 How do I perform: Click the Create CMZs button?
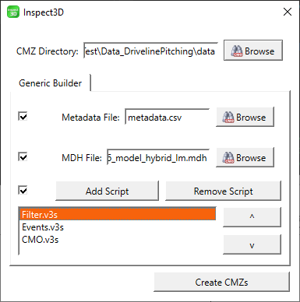click(221, 282)
